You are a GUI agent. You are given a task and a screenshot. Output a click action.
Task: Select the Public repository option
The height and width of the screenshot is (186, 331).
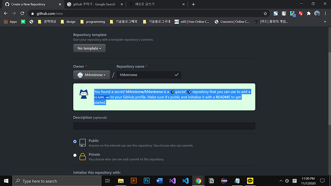75,141
